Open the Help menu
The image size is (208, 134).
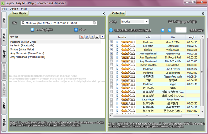pyautogui.click(x=24, y=9)
